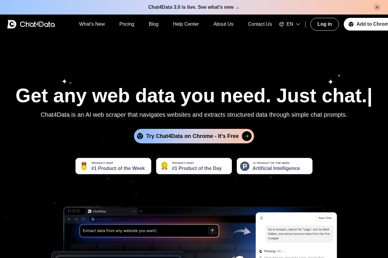Click the new tab plus in the mockup

click(x=141, y=211)
